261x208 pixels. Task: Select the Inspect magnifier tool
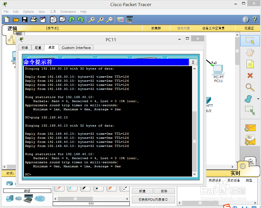click(x=250, y=87)
